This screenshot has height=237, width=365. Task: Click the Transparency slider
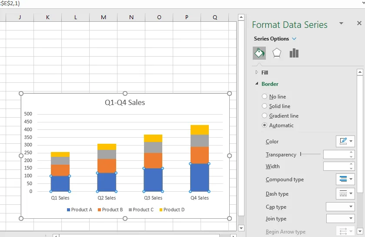pyautogui.click(x=310, y=154)
